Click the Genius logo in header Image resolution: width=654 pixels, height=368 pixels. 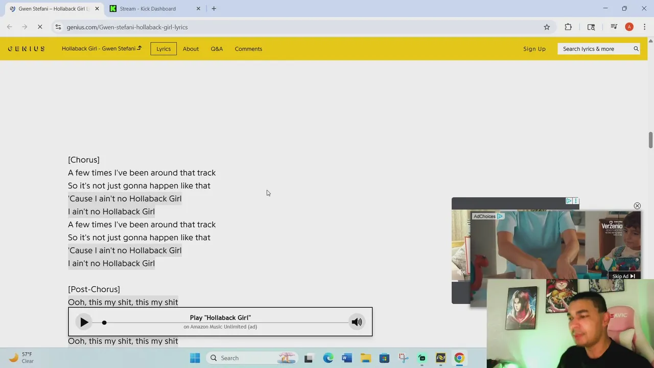click(26, 49)
